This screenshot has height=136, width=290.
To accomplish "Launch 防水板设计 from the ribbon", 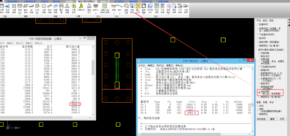I will [150, 8].
